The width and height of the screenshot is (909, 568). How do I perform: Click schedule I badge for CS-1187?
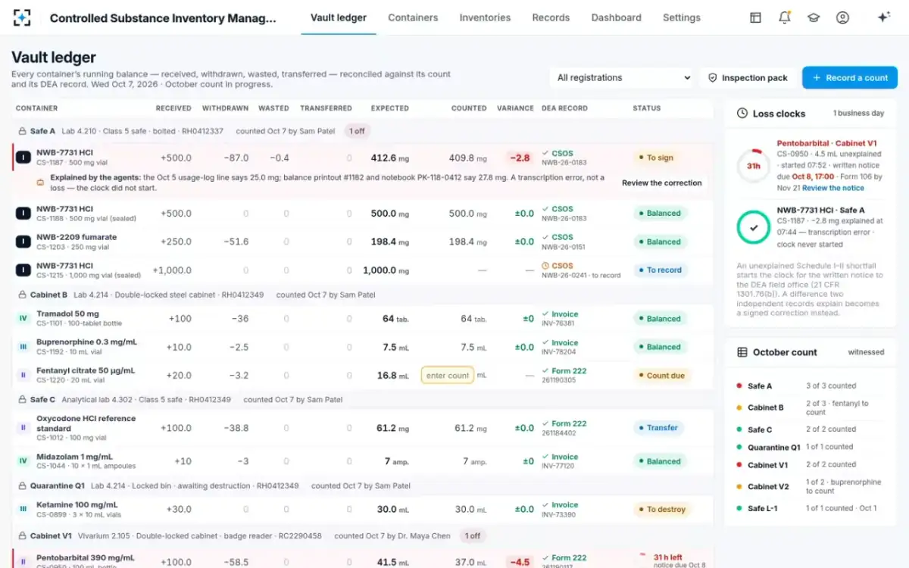(23, 158)
